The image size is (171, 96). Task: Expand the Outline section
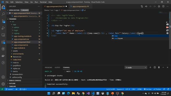click(x=12, y=83)
